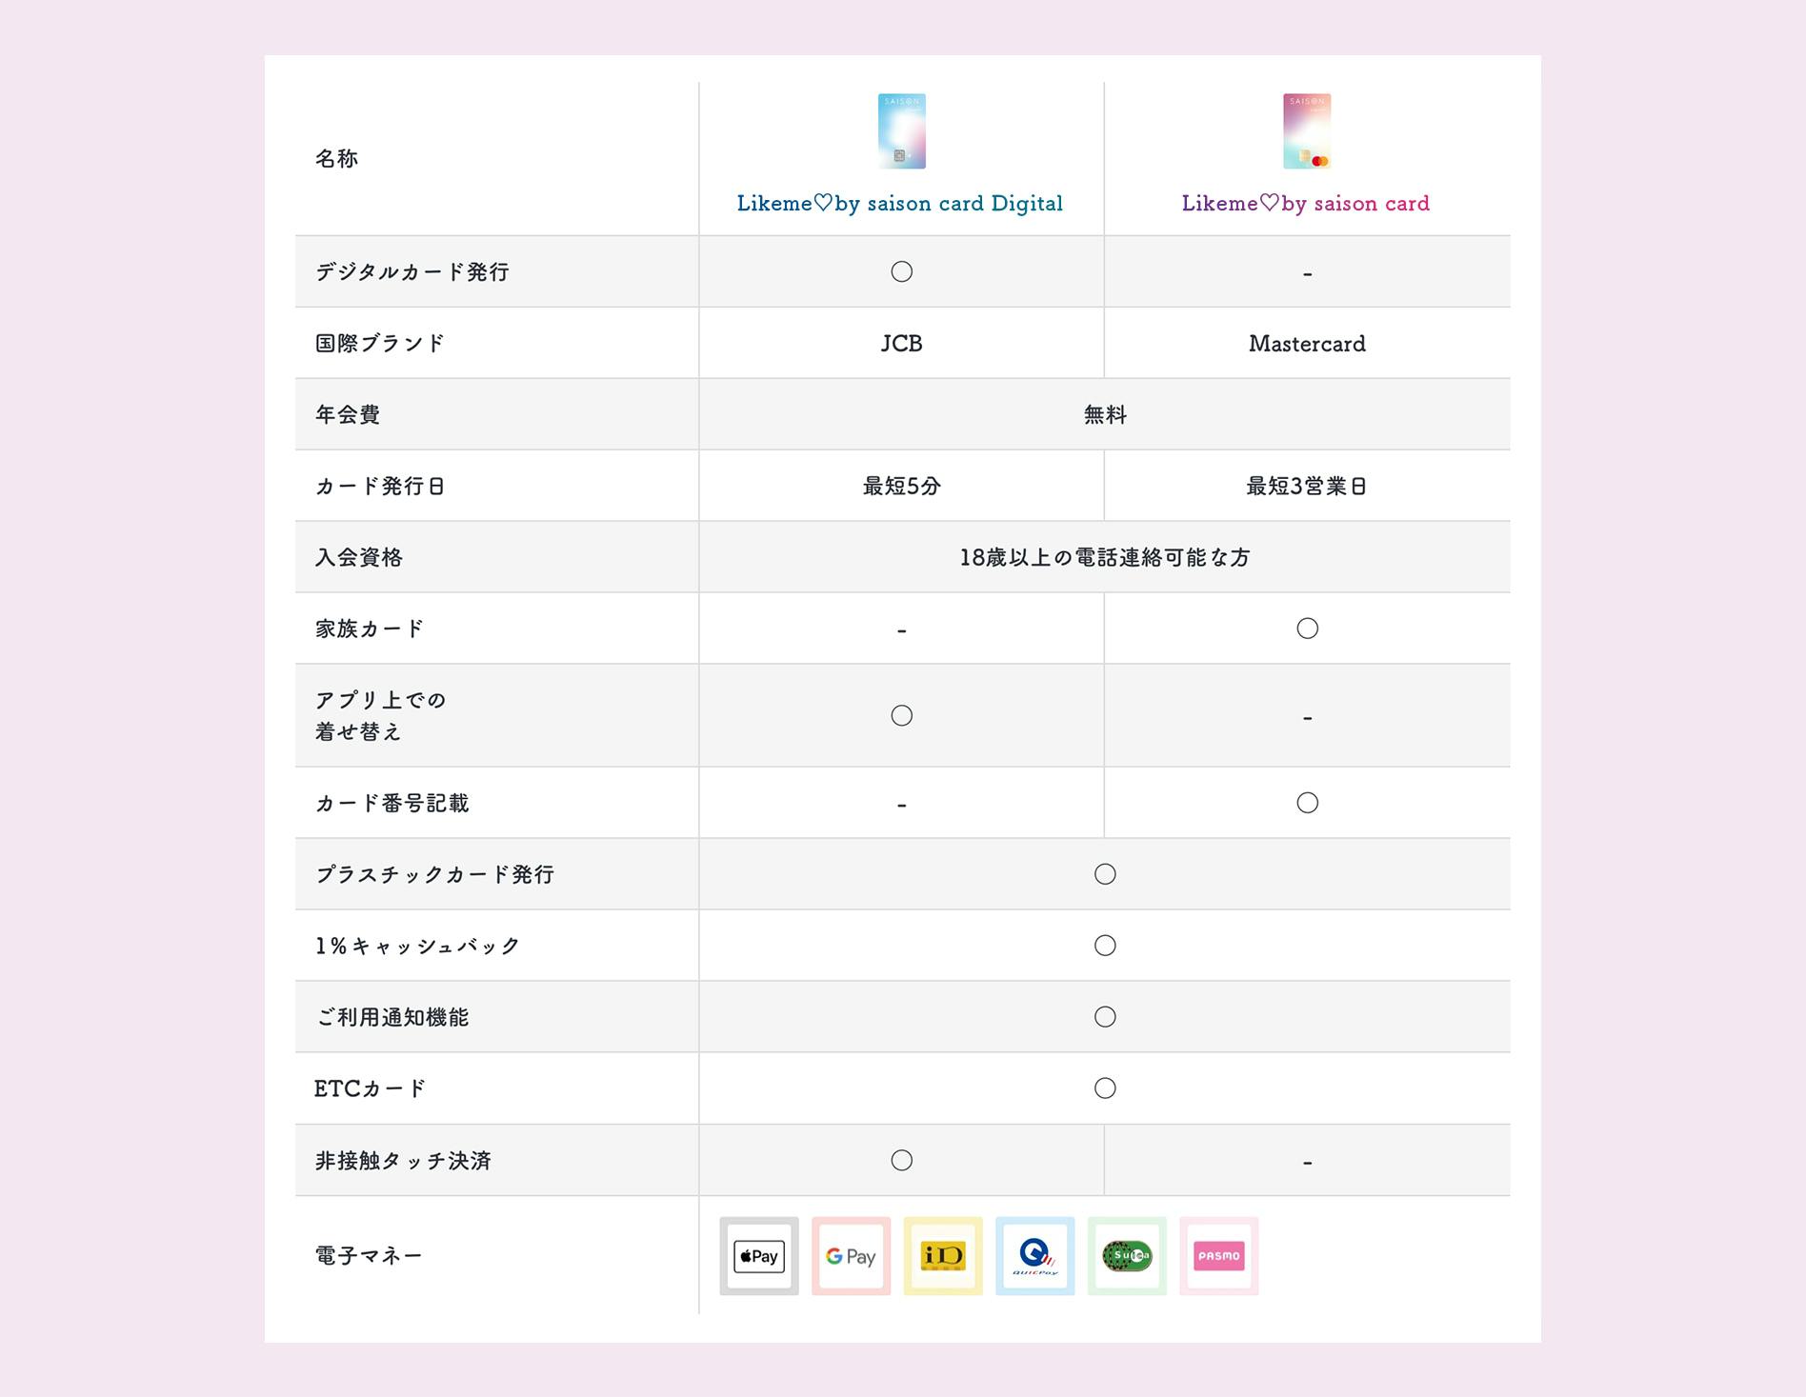This screenshot has height=1397, width=1806.
Task: Click the カード発行日 row label
Action: click(x=380, y=486)
